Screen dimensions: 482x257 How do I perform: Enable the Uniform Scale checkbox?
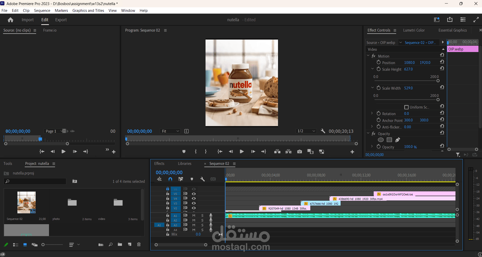(x=406, y=107)
